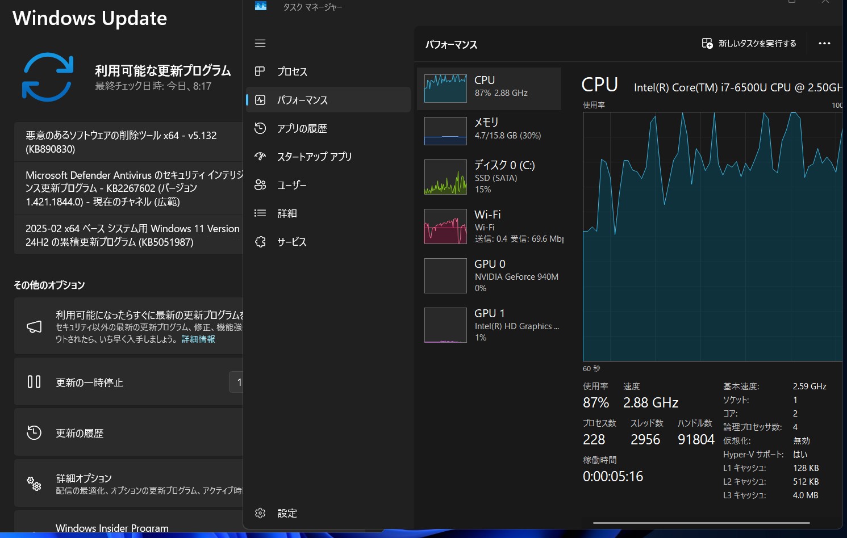This screenshot has height=538, width=847.
Task: Open the three-dots more options menu
Action: [824, 44]
